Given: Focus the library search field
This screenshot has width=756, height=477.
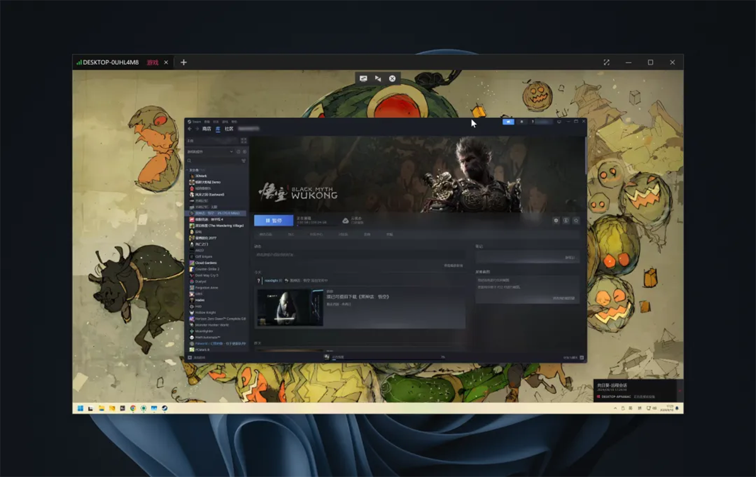Looking at the screenshot, I should (x=213, y=161).
